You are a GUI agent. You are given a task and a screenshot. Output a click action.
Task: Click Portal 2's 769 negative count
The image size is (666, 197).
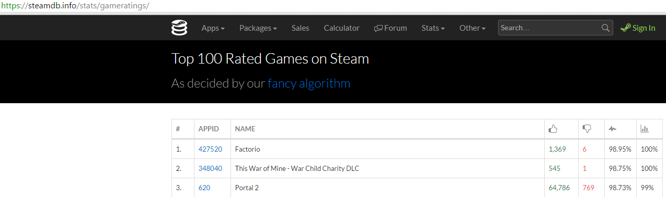pos(588,188)
